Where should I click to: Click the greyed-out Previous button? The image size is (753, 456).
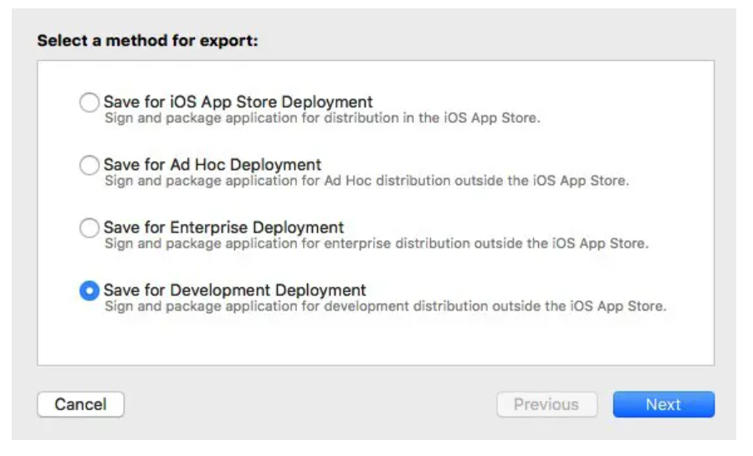click(x=546, y=404)
